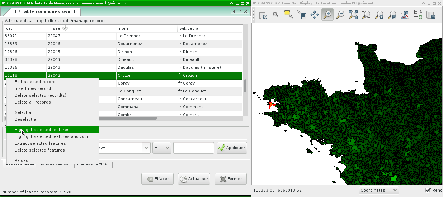Close the communes_osm_fr table tab

click(x=246, y=11)
